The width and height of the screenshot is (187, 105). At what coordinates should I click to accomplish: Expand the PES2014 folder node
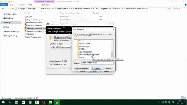75,49
